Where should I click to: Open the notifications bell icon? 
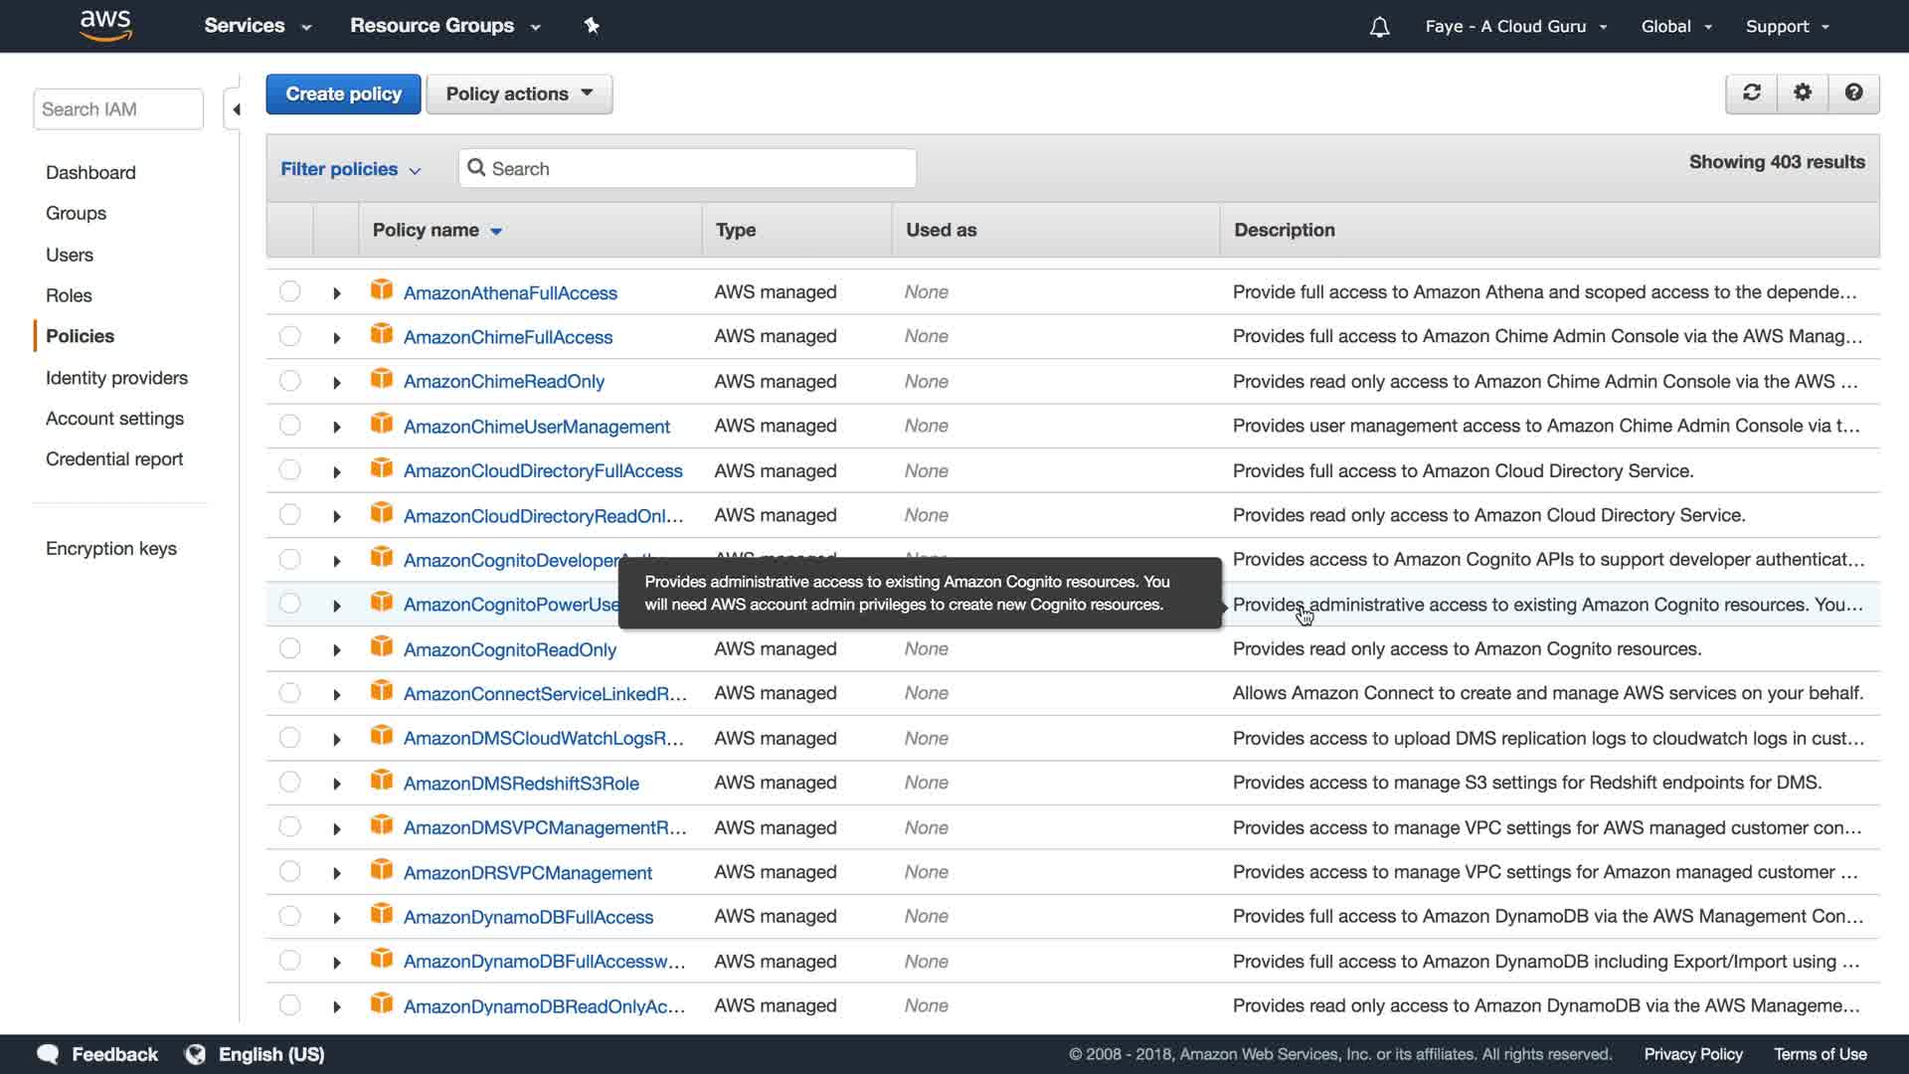pyautogui.click(x=1379, y=27)
